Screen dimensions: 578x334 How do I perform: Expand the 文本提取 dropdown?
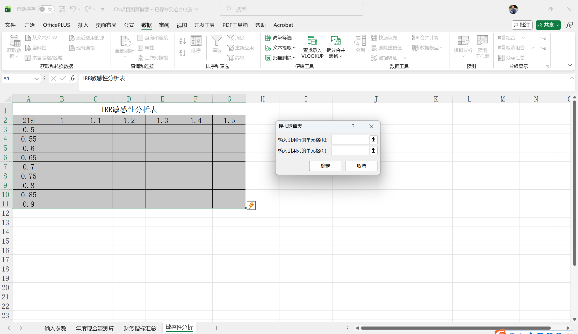click(x=294, y=48)
